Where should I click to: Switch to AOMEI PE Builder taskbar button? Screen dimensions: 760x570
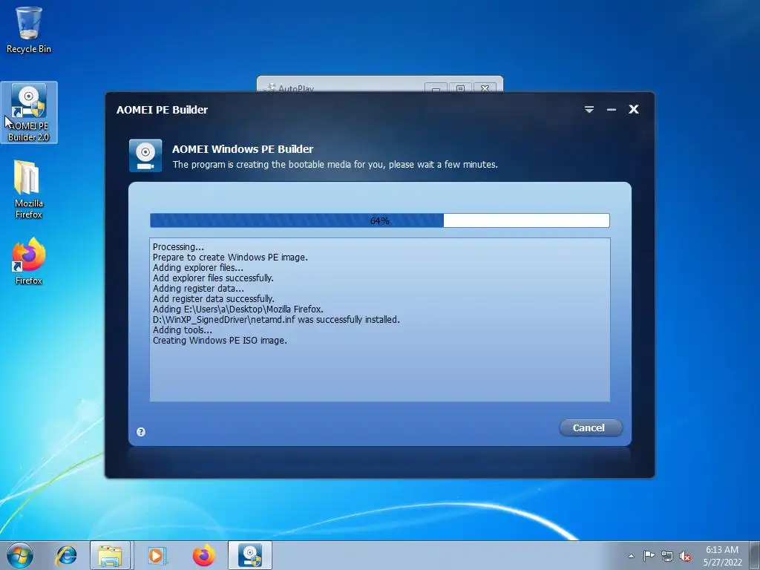point(250,555)
